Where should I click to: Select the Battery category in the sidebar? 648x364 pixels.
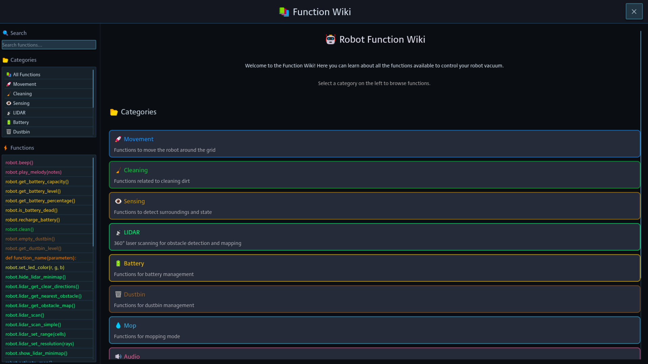(x=21, y=122)
